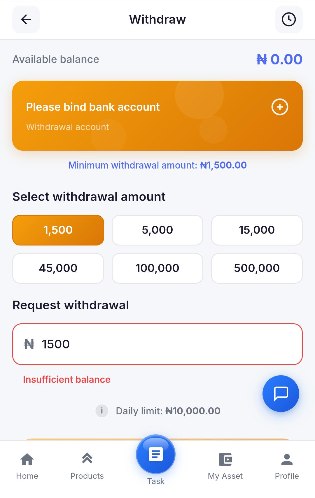The height and width of the screenshot is (498, 315).
Task: Tap the Home icon in bottom navigation
Action: point(27,459)
